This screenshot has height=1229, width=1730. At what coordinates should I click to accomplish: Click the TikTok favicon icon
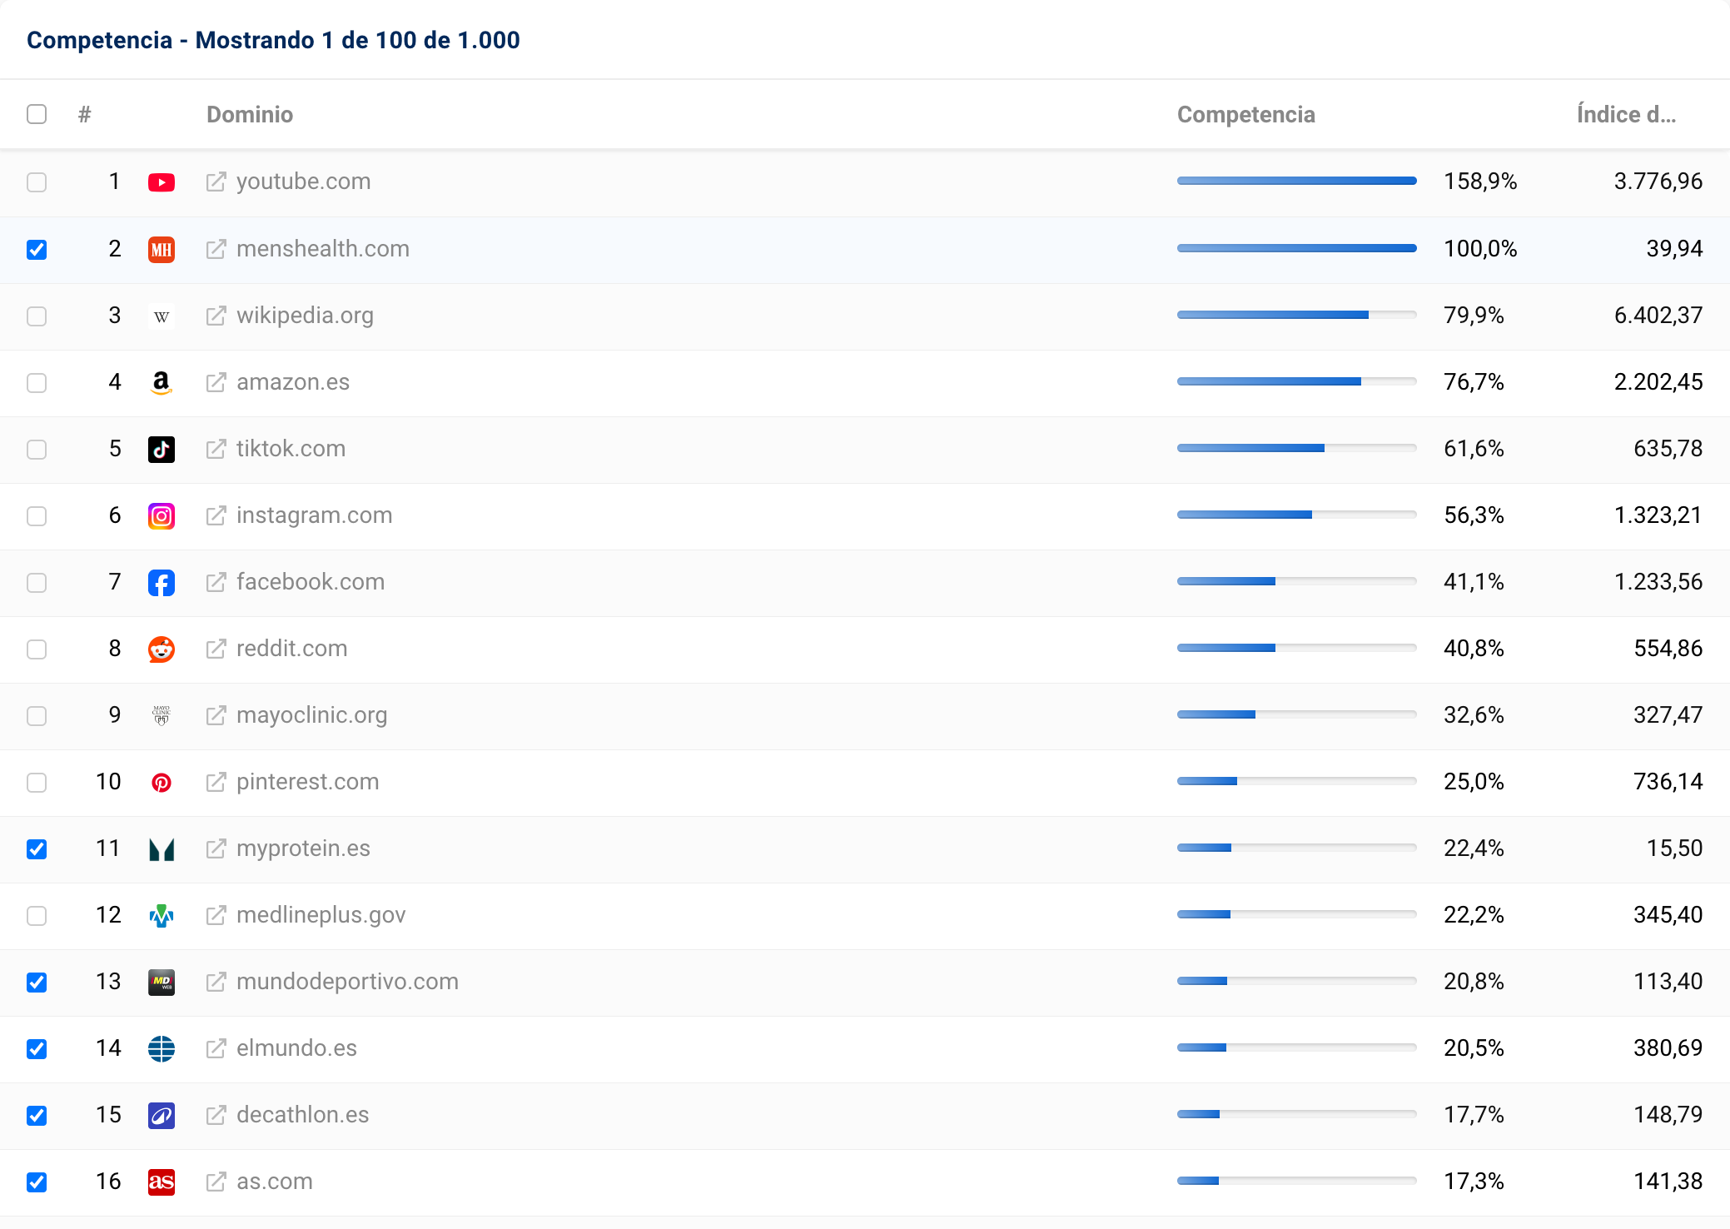(162, 449)
